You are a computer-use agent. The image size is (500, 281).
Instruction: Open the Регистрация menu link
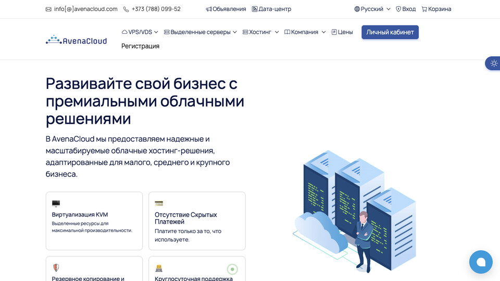140,46
